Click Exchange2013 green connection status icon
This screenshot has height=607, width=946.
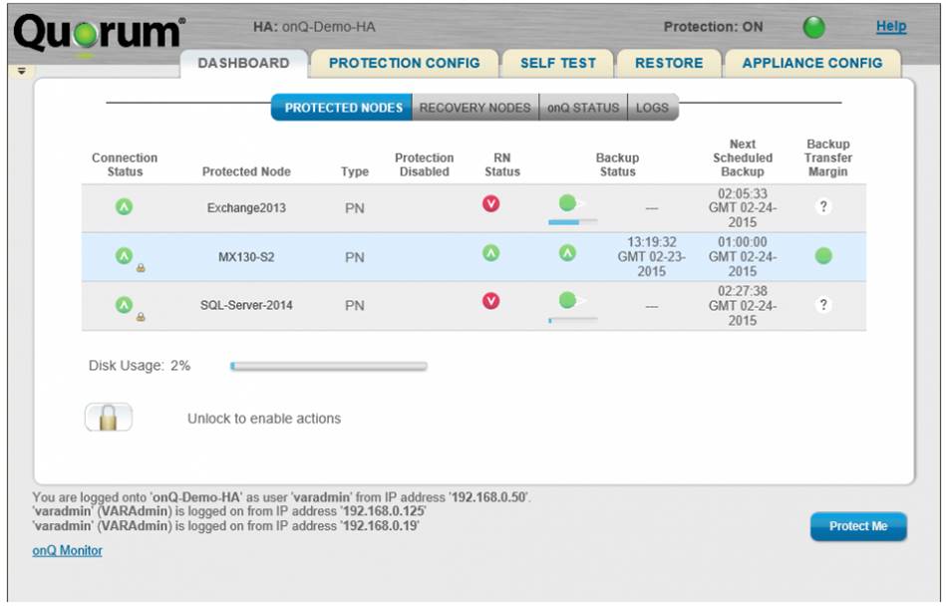[x=125, y=206]
